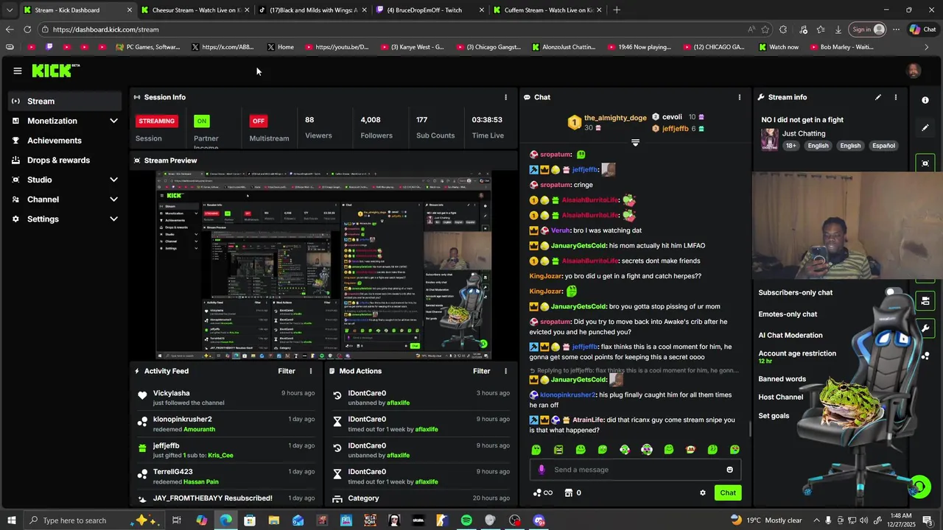Image resolution: width=943 pixels, height=530 pixels.
Task: Open browser tab list dropdown arrow
Action: (9, 10)
